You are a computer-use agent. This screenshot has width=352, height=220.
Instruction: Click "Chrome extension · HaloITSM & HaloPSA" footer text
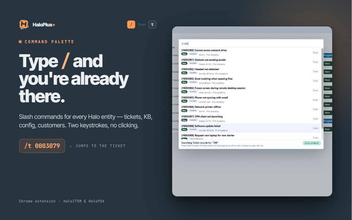pyautogui.click(x=62, y=201)
